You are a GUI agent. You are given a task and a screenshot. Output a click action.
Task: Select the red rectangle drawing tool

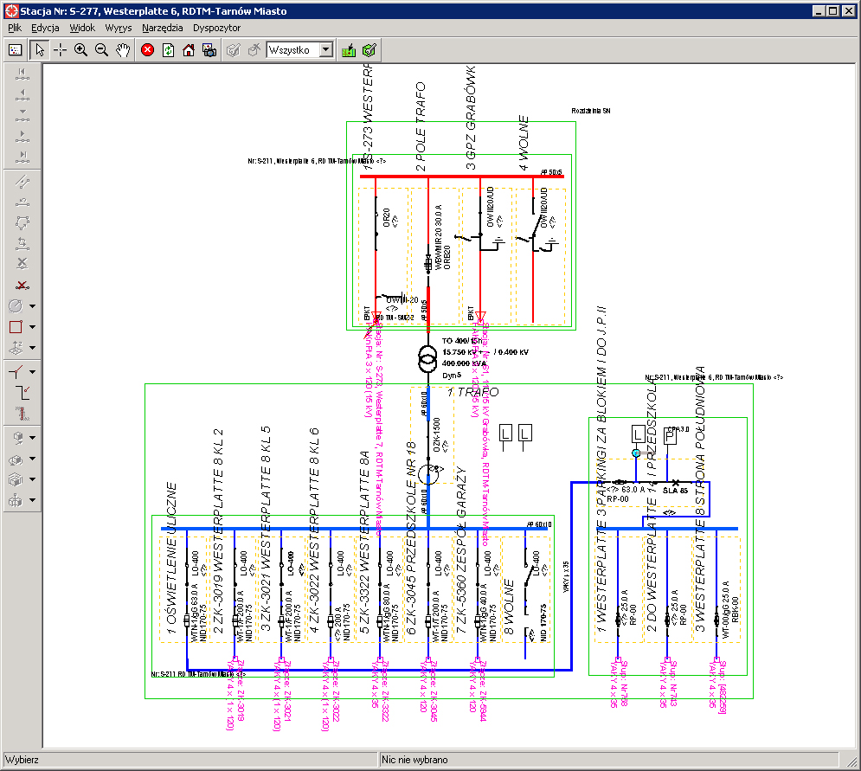[16, 327]
